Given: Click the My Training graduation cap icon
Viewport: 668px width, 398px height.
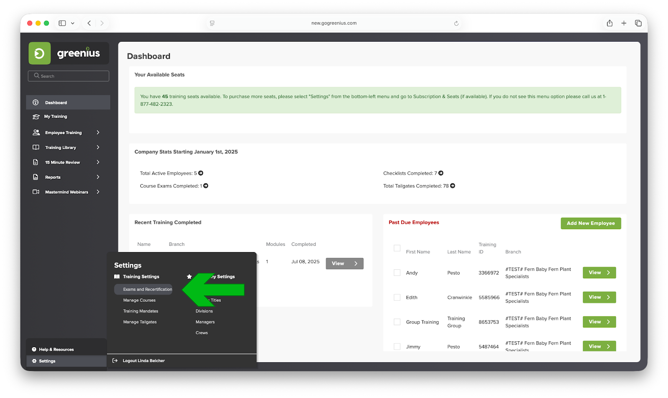Looking at the screenshot, I should click(x=36, y=117).
